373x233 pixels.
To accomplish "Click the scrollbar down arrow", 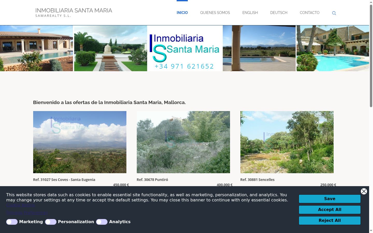I will tap(371, 231).
